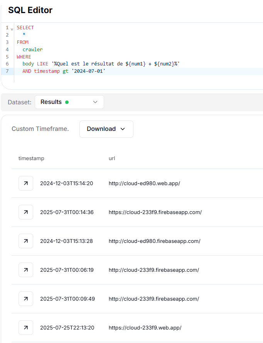263x343 pixels.
Task: Click the http://cloud-ed980.web.app/ url cell
Action: (144, 183)
